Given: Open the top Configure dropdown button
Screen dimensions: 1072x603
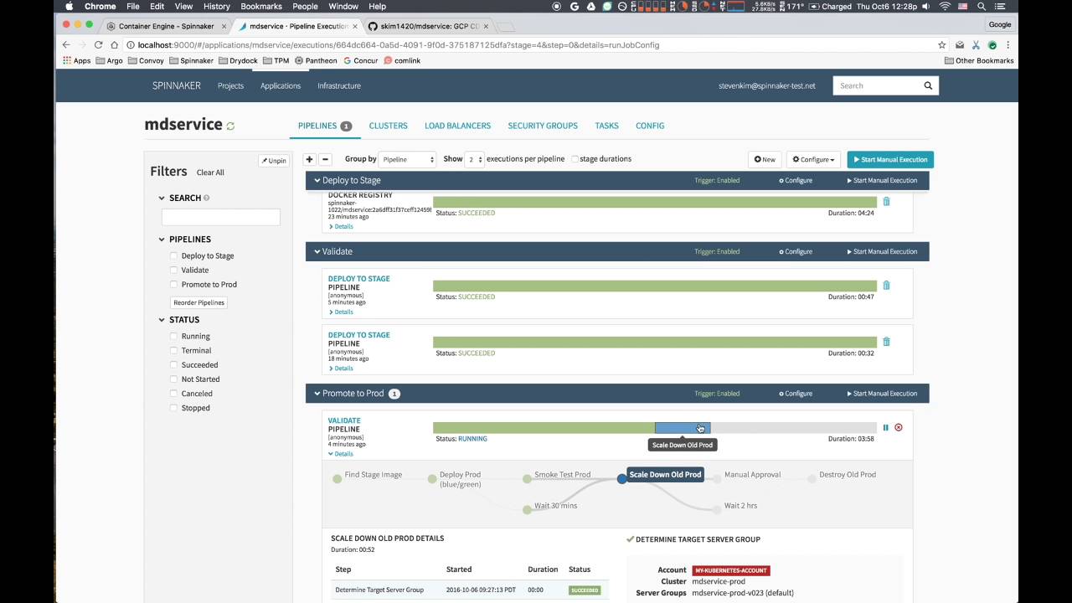Looking at the screenshot, I should click(813, 159).
